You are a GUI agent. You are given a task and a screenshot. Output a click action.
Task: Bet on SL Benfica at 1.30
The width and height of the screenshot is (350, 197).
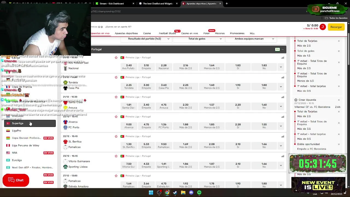click(x=129, y=146)
